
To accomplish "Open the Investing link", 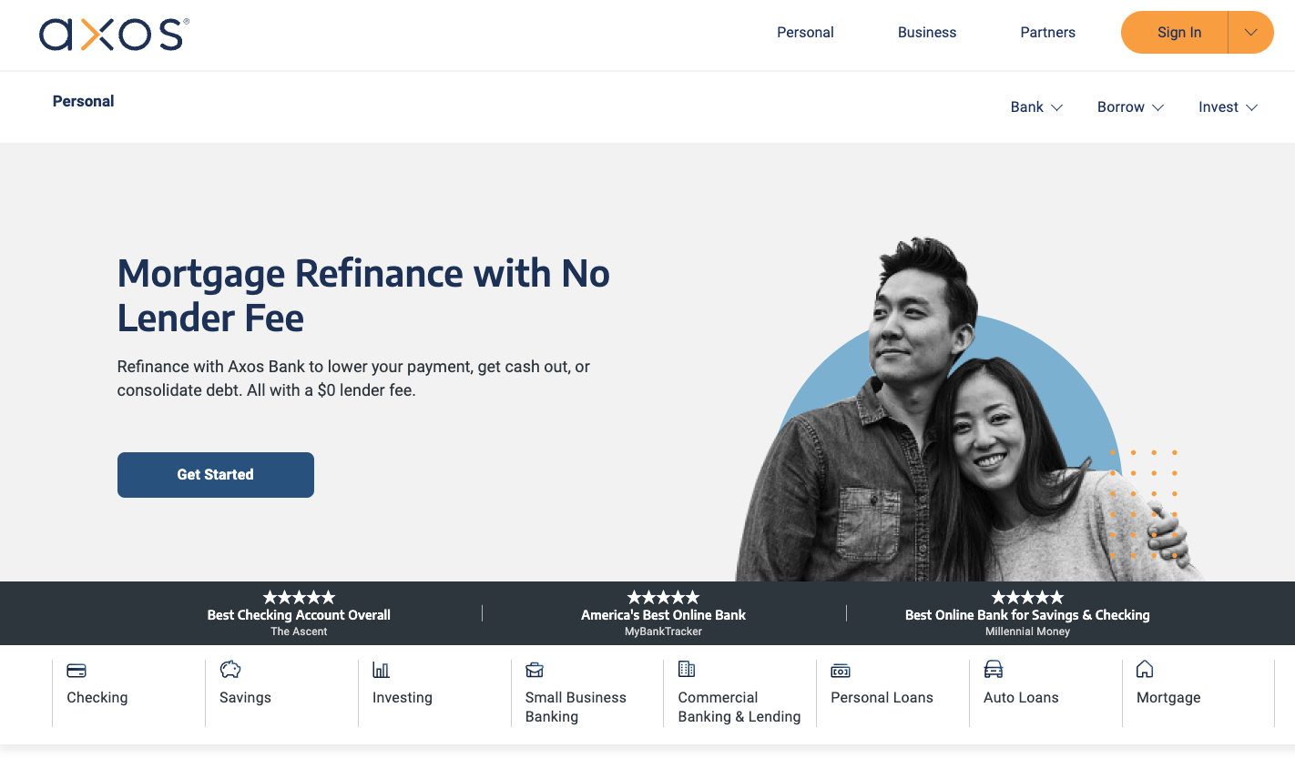I will coord(403,698).
